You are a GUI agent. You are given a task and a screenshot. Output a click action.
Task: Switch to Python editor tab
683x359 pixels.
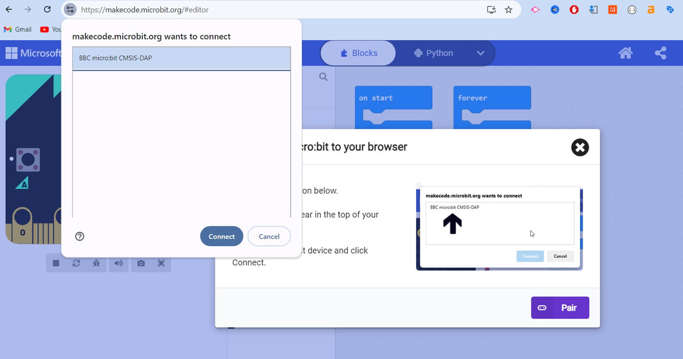click(433, 53)
